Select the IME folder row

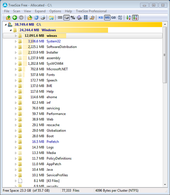pyautogui.click(x=82, y=86)
